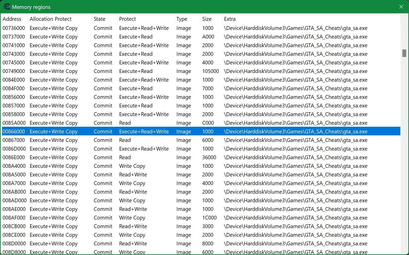Select the row with address 00749000

pos(201,71)
